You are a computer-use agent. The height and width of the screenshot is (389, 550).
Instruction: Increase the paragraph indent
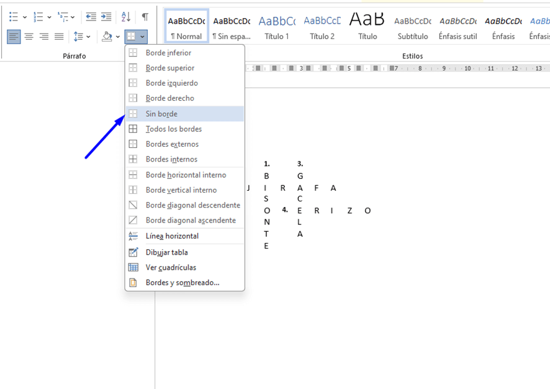[x=106, y=17]
